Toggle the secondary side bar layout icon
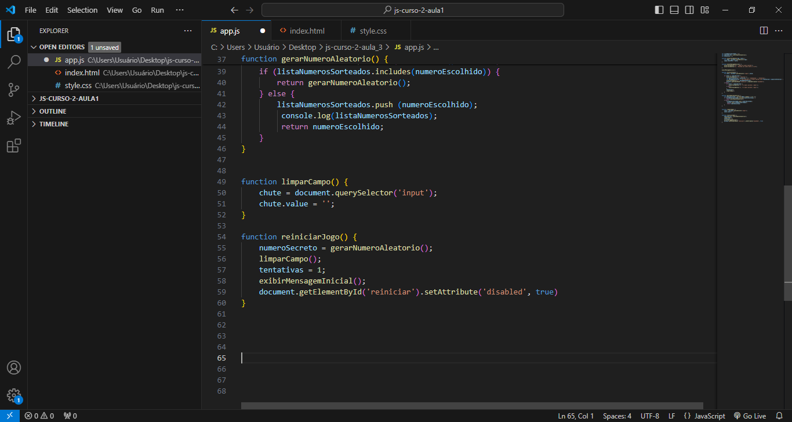Image resolution: width=792 pixels, height=422 pixels. (689, 10)
